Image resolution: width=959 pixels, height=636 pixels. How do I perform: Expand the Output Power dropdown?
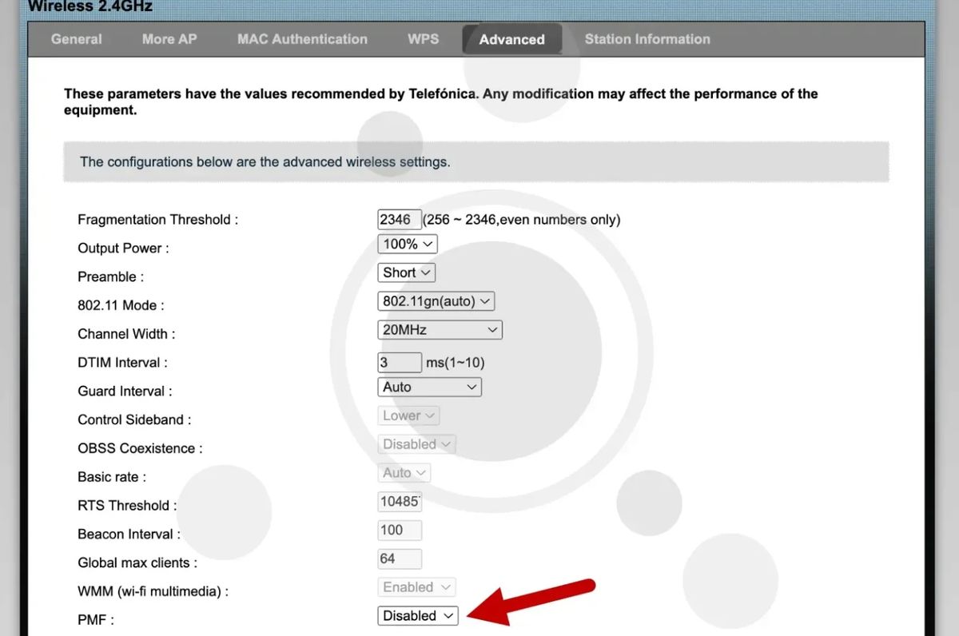coord(408,244)
